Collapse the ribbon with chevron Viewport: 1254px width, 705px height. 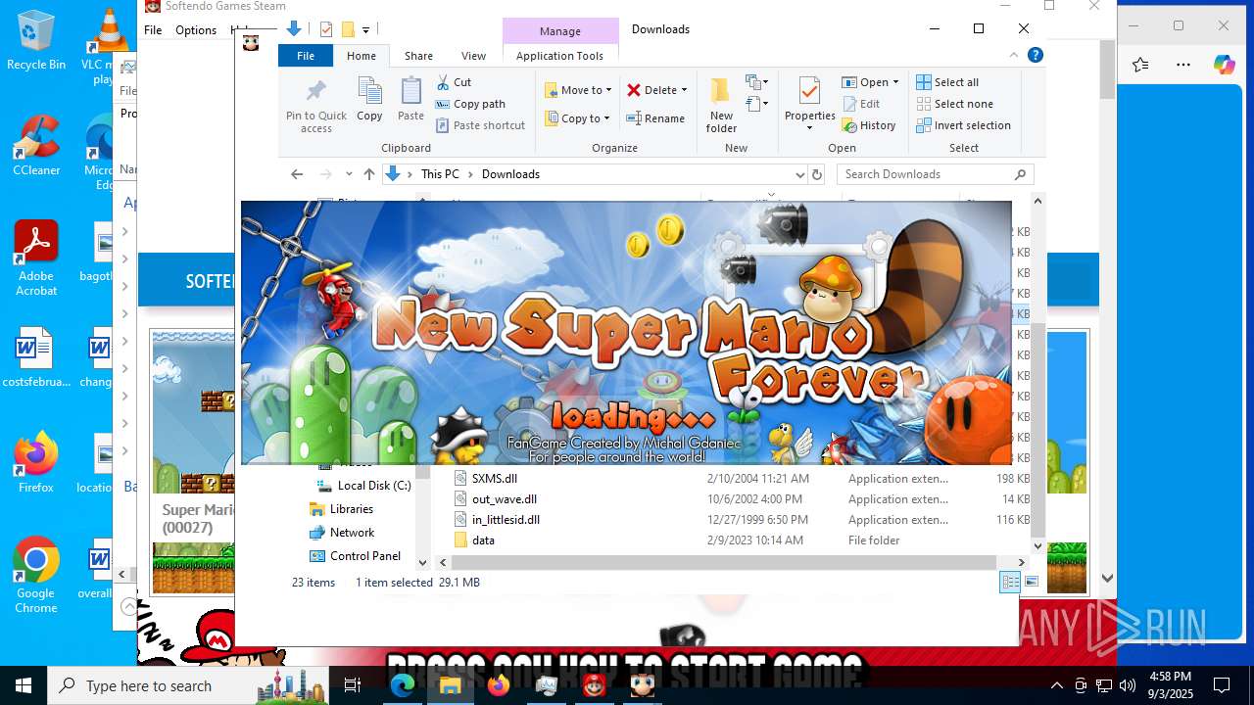pyautogui.click(x=1014, y=56)
